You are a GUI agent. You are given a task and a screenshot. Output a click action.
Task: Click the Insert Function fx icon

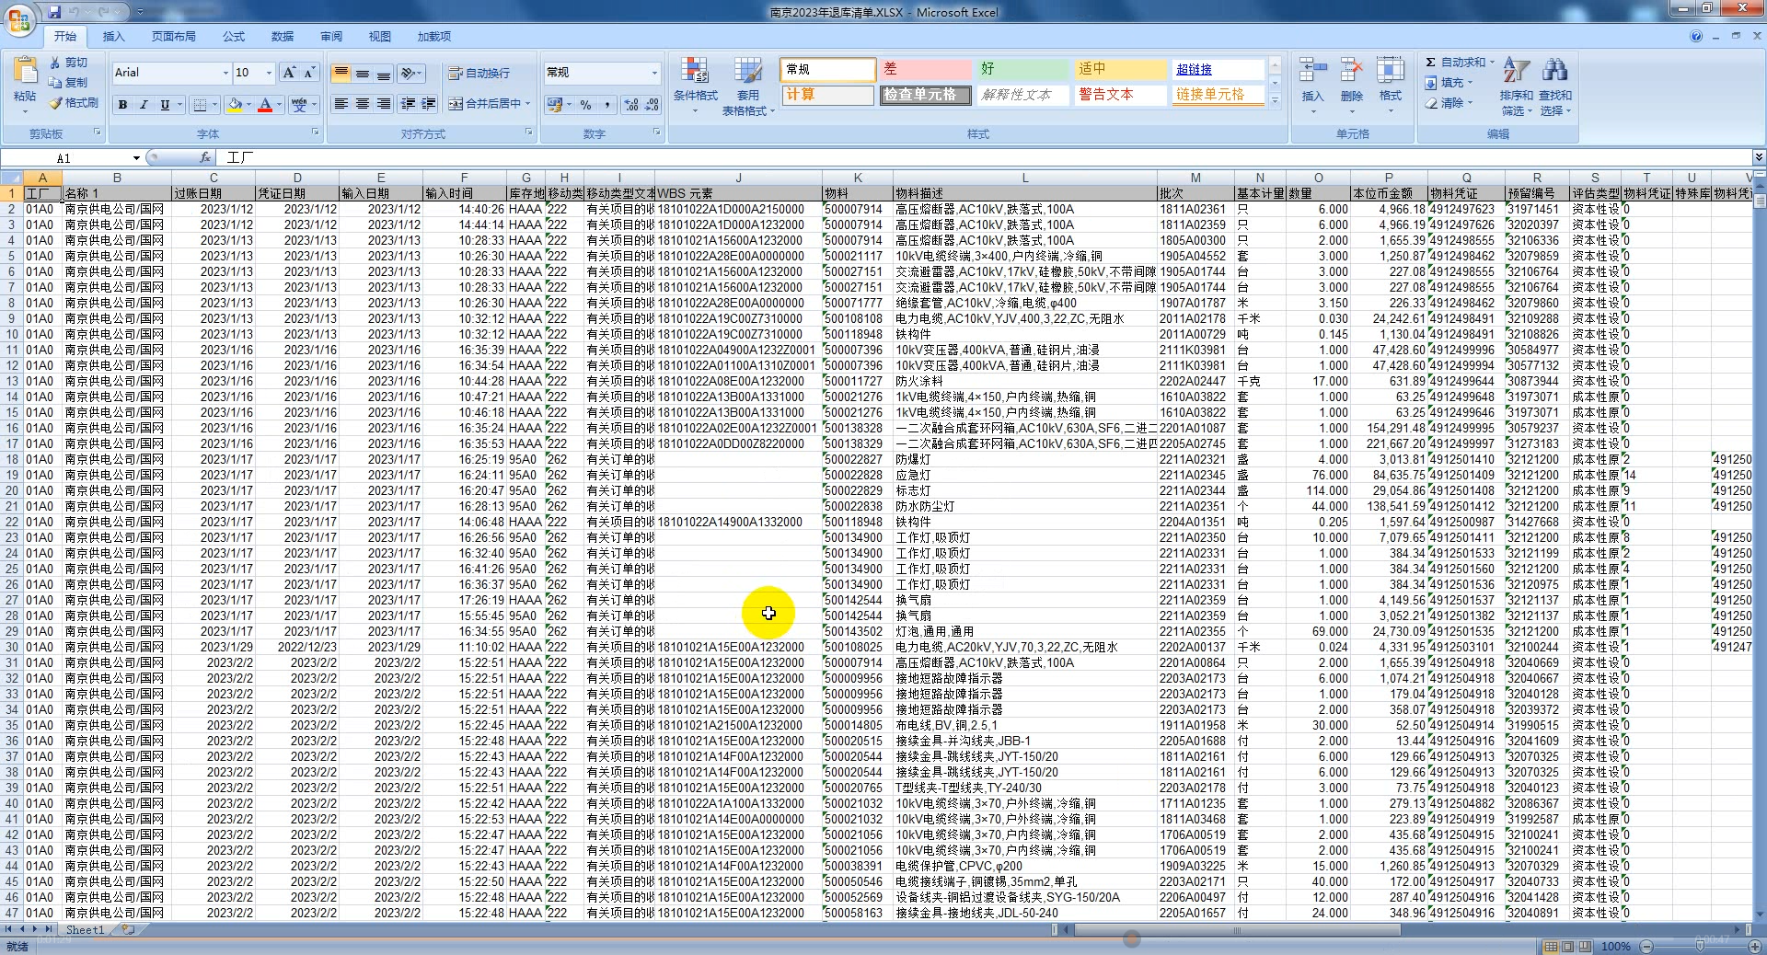205,158
